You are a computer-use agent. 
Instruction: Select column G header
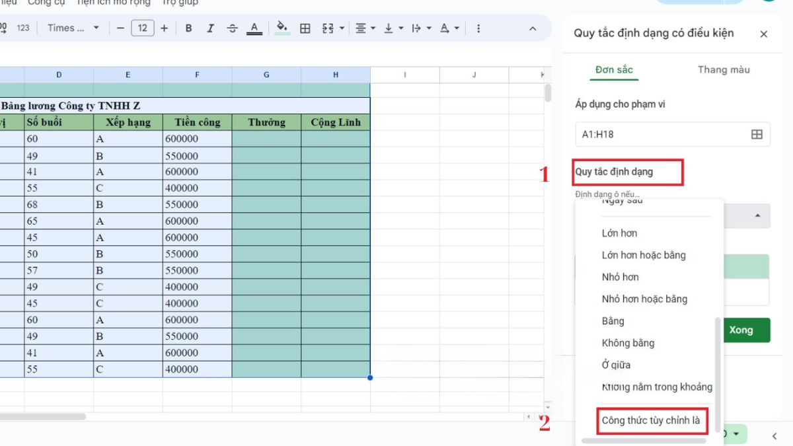tap(266, 75)
